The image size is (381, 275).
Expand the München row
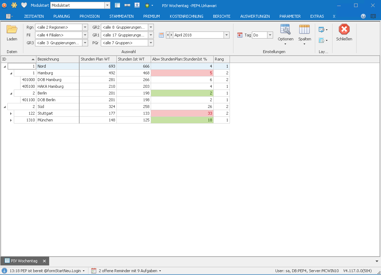pos(11,120)
